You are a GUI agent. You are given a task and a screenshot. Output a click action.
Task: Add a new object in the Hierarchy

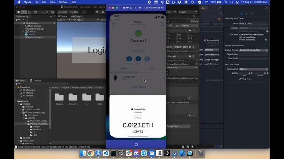tap(17, 20)
